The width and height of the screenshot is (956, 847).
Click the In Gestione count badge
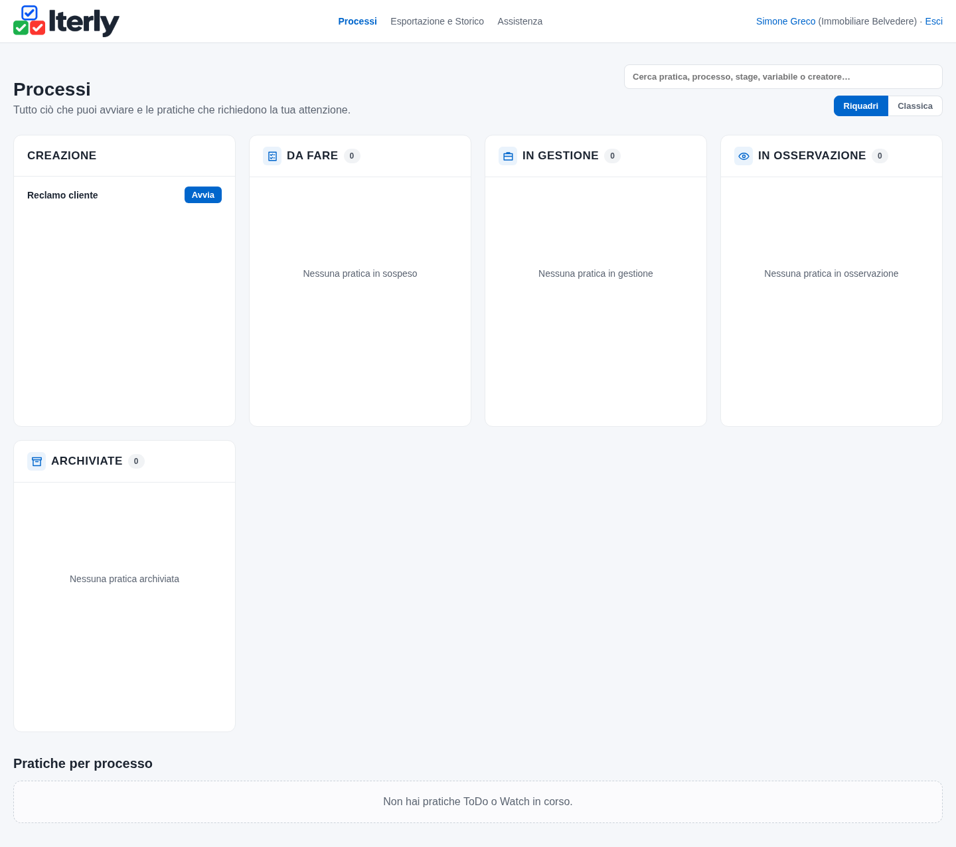coord(612,156)
